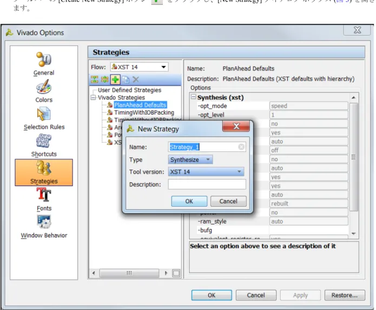
Task: Click the Copy Strategy icon in toolbar
Action: (x=126, y=80)
